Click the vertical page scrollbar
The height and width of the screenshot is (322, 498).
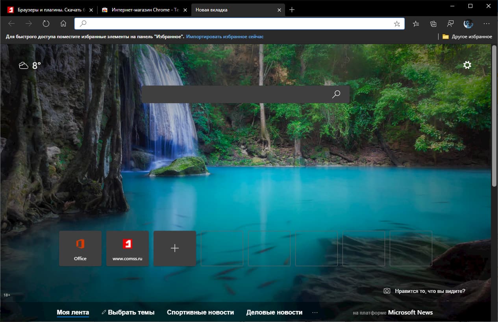(x=494, y=116)
